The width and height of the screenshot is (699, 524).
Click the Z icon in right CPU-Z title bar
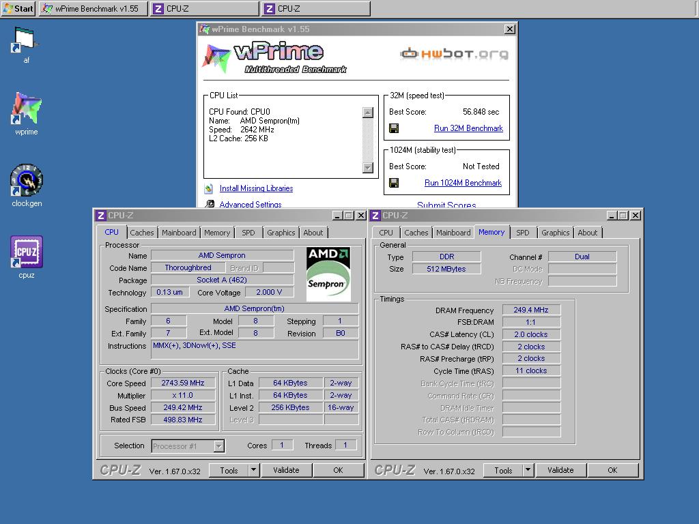[376, 216]
